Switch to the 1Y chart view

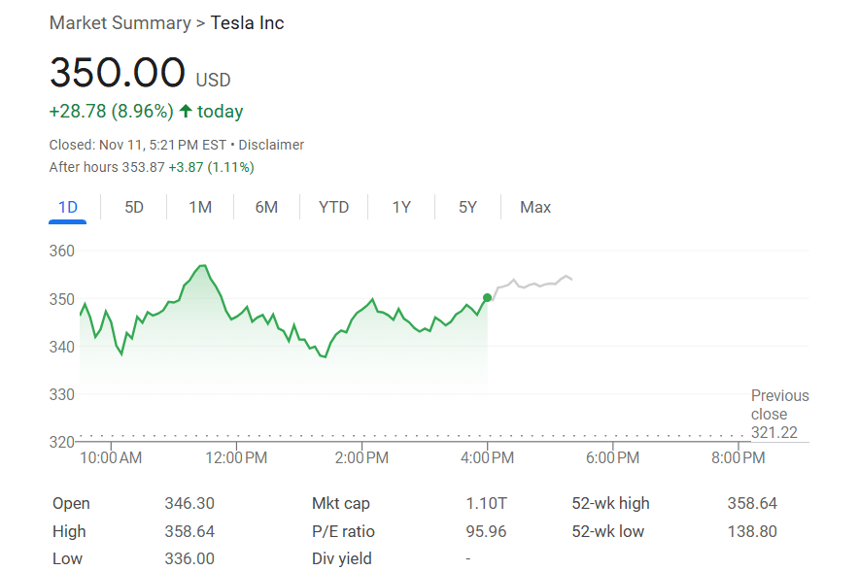pos(401,207)
